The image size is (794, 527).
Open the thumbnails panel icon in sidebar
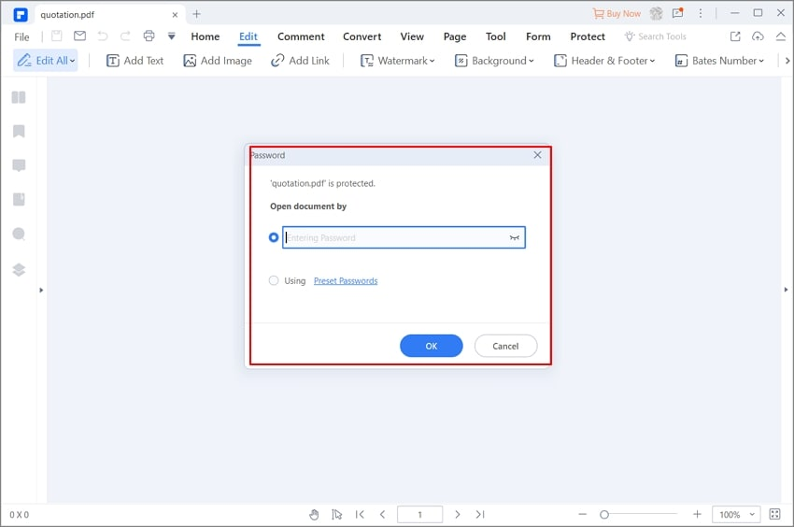19,97
